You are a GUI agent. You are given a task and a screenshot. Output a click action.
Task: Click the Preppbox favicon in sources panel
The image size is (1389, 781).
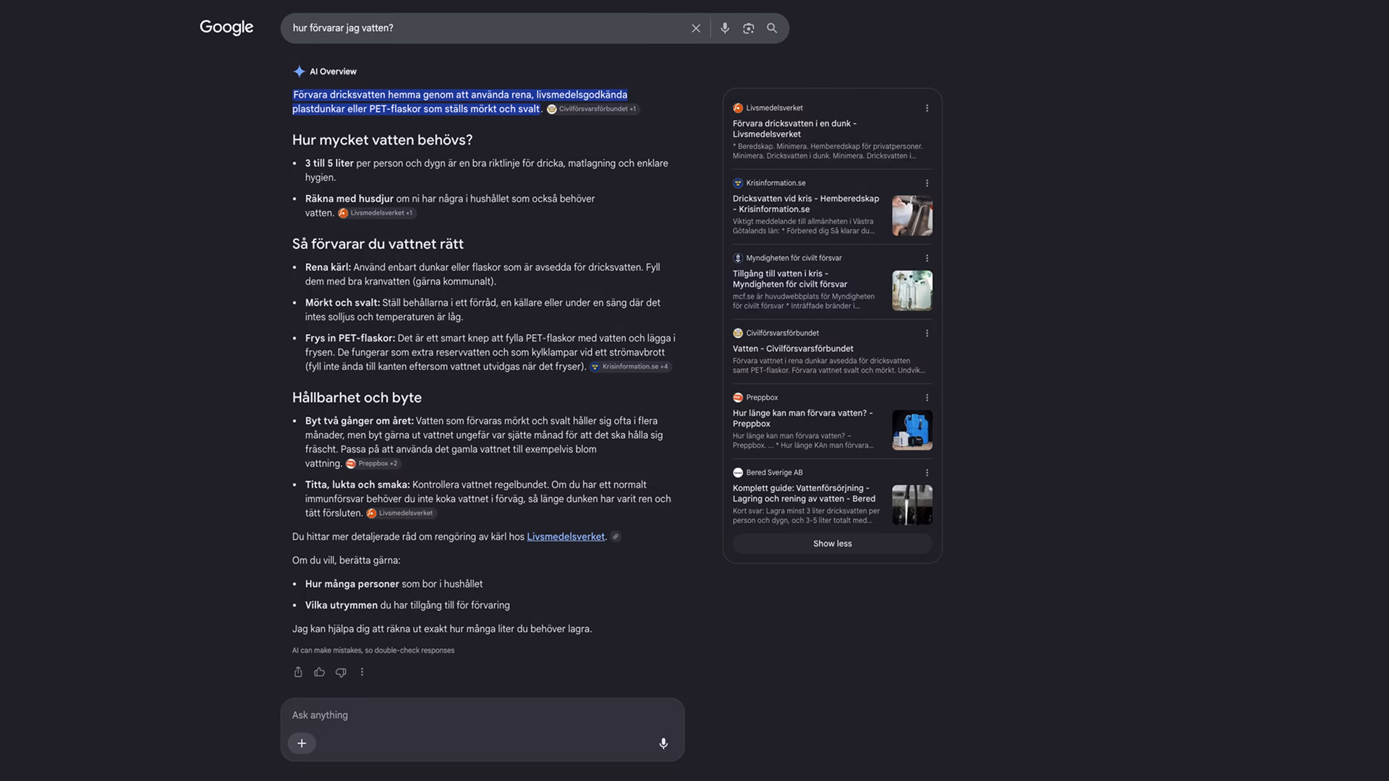click(738, 398)
